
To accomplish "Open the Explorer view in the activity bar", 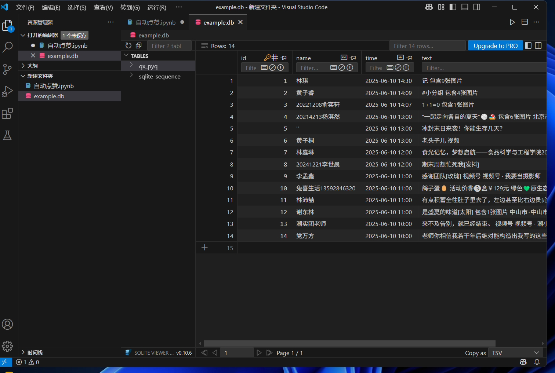I will (x=8, y=25).
